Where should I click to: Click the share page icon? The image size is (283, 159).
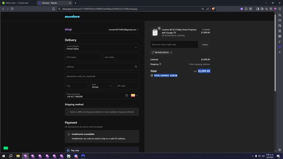coord(208,9)
